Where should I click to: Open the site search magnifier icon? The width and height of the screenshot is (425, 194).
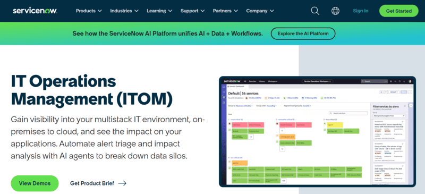click(315, 11)
